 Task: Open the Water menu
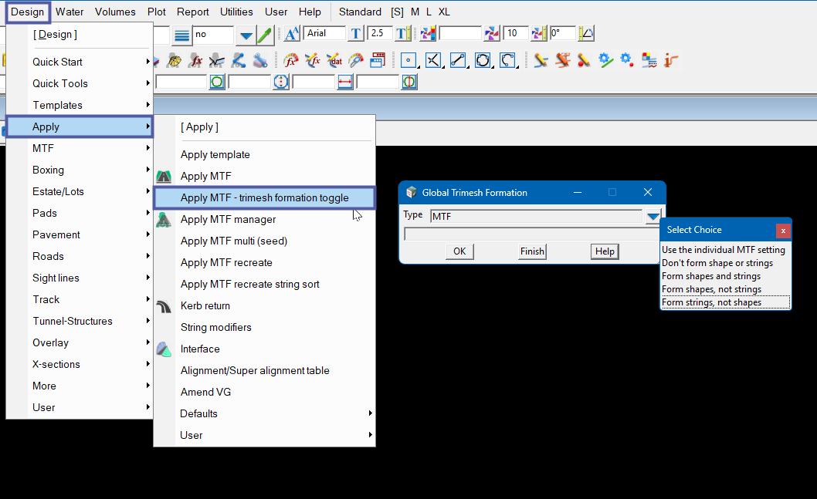tap(69, 12)
